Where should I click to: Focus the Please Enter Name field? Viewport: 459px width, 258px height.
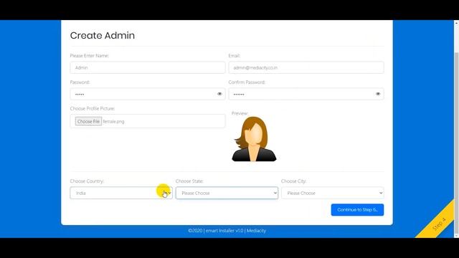point(148,67)
